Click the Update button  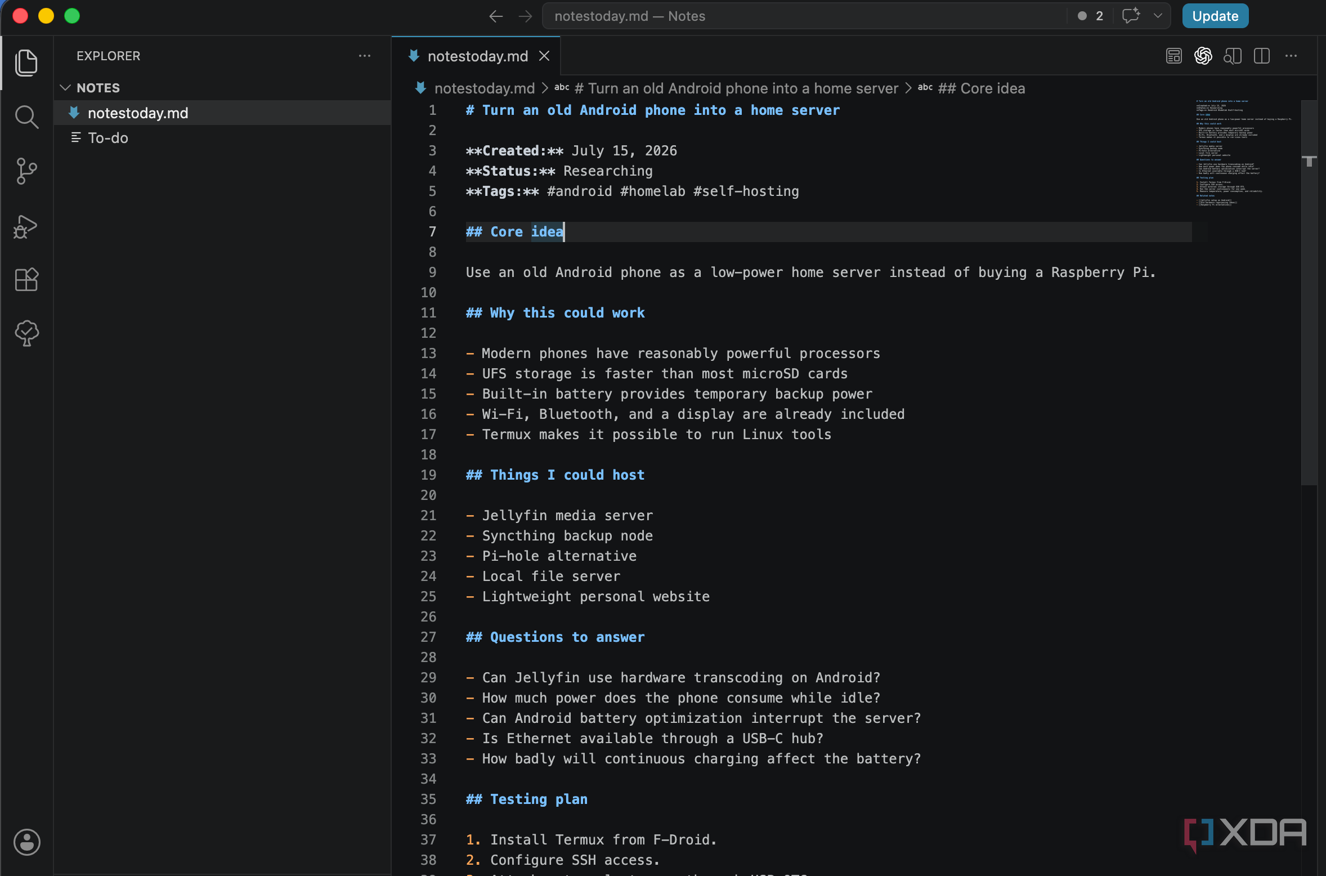tap(1215, 16)
